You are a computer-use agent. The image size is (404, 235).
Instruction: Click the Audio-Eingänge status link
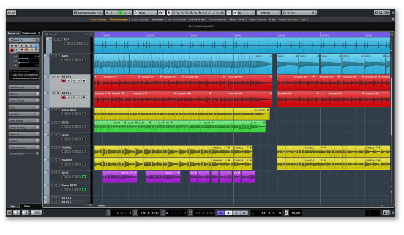pyautogui.click(x=99, y=20)
